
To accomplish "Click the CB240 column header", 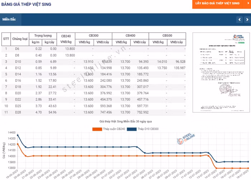I will pos(66,36).
